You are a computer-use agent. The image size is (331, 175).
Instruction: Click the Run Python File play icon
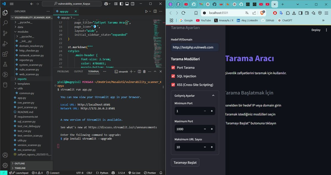click(x=146, y=12)
